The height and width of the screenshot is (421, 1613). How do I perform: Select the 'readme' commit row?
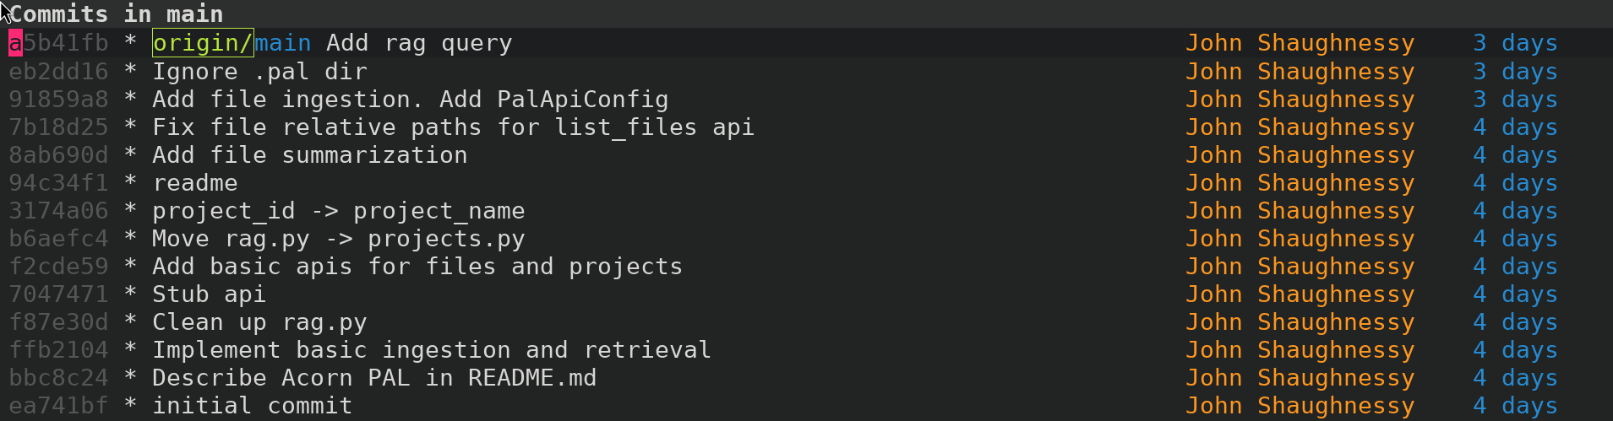[806, 183]
